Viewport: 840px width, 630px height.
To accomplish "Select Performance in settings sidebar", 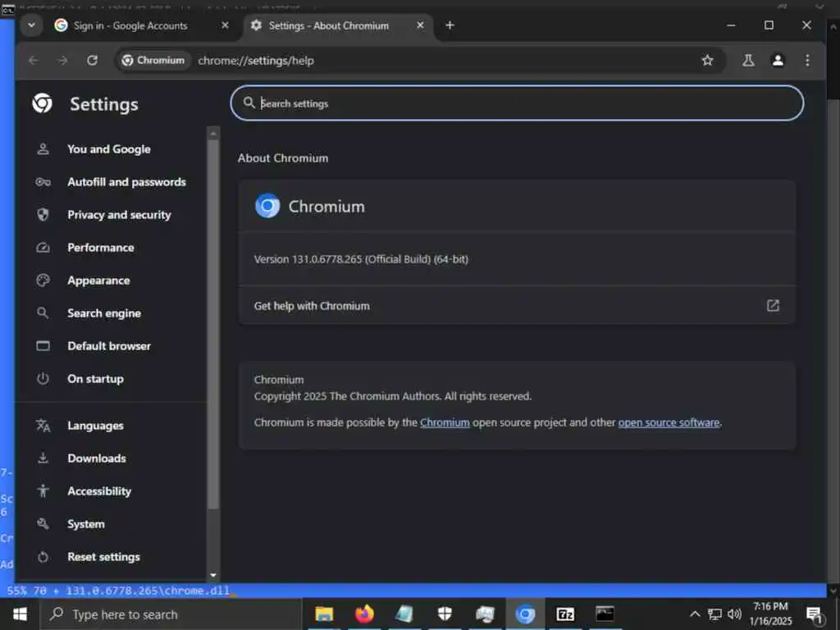I will tap(101, 248).
